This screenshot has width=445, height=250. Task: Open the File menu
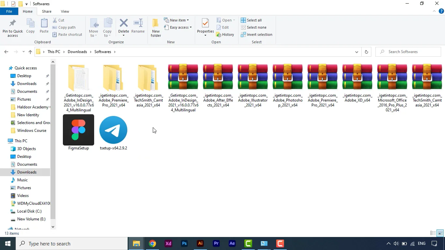click(9, 11)
